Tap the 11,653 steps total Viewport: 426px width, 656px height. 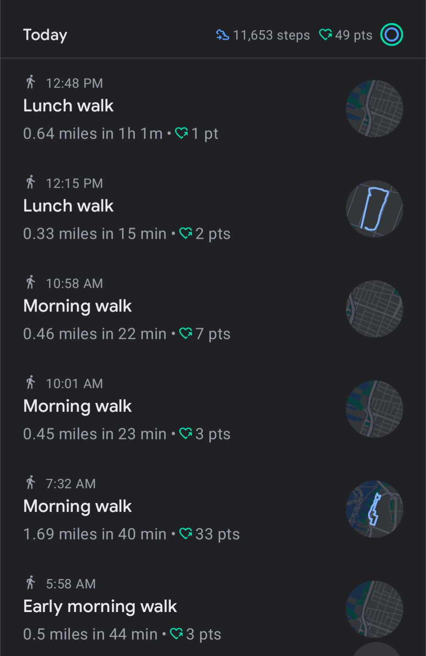[x=271, y=35]
